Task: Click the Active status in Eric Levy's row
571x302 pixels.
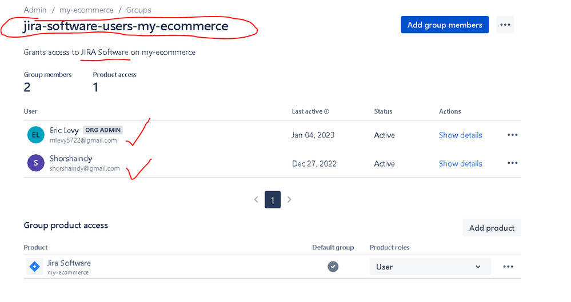Action: [384, 135]
